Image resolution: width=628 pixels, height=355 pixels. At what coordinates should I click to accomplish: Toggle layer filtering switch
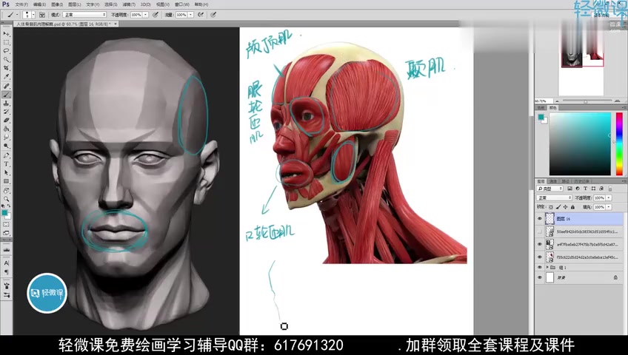click(610, 189)
